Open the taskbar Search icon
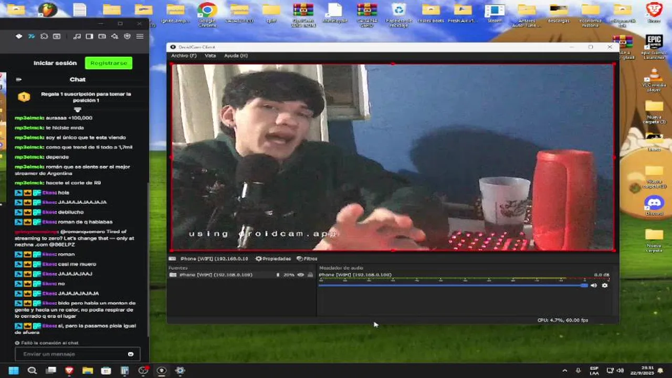 pyautogui.click(x=32, y=371)
